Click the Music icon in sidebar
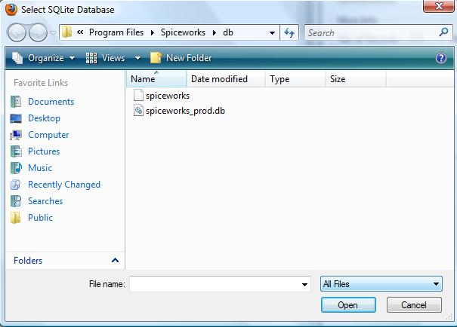The image size is (457, 327). pos(16,168)
